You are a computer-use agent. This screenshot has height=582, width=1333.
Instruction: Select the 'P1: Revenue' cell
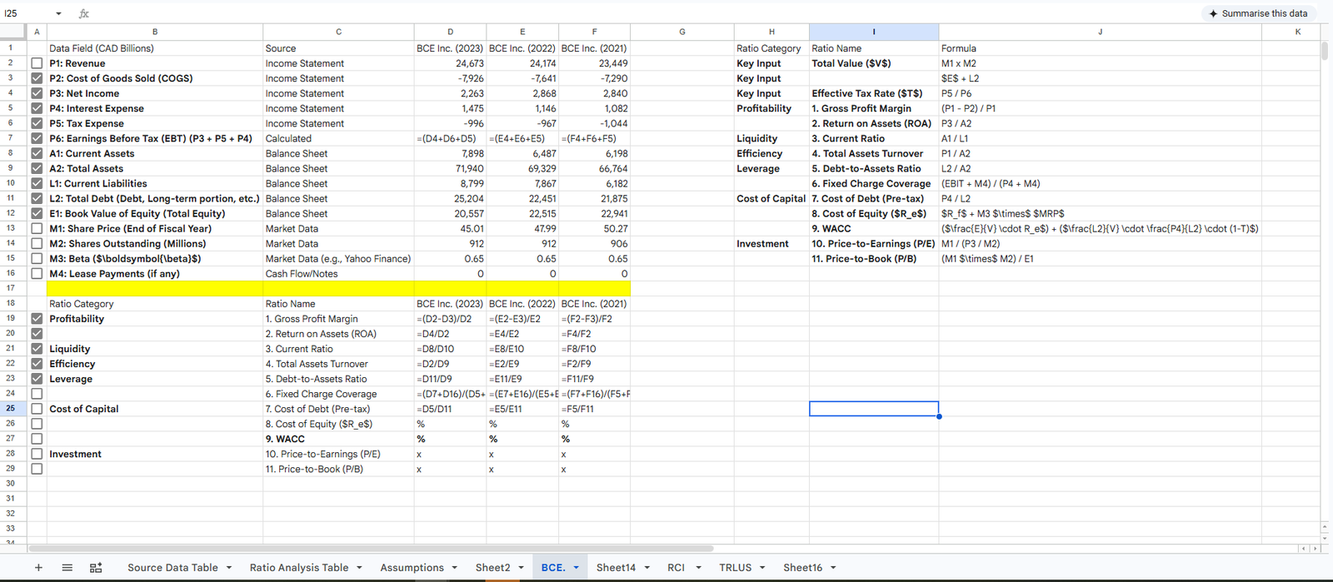tap(155, 63)
